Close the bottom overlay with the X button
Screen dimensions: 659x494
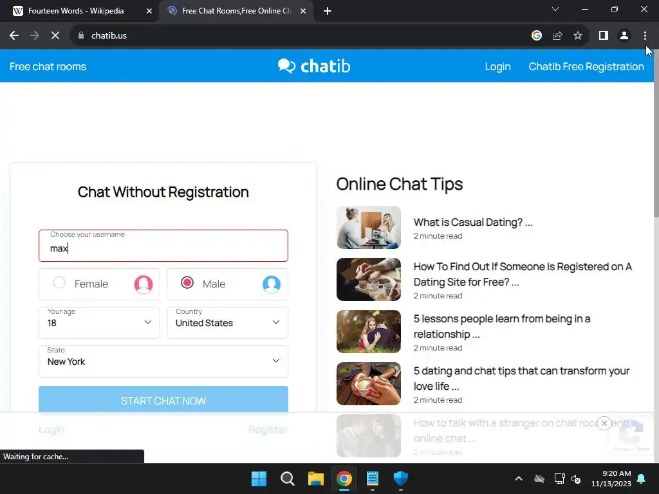pos(604,423)
